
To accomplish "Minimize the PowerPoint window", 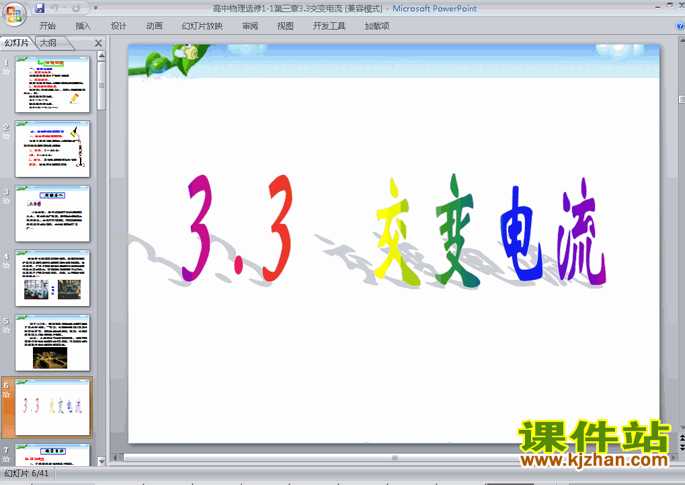I will pos(658,6).
